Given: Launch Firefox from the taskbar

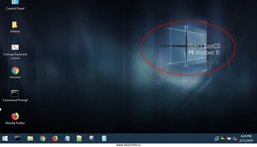Looking at the screenshot, I should tap(55, 138).
